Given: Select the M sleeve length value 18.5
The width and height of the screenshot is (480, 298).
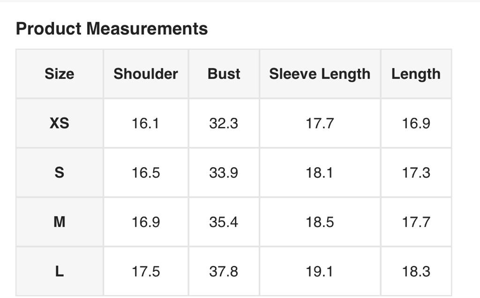Looking at the screenshot, I should pyautogui.click(x=320, y=222).
